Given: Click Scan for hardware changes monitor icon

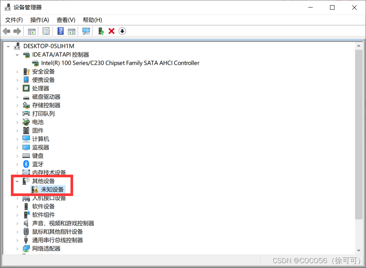Looking at the screenshot, I should (86, 31).
